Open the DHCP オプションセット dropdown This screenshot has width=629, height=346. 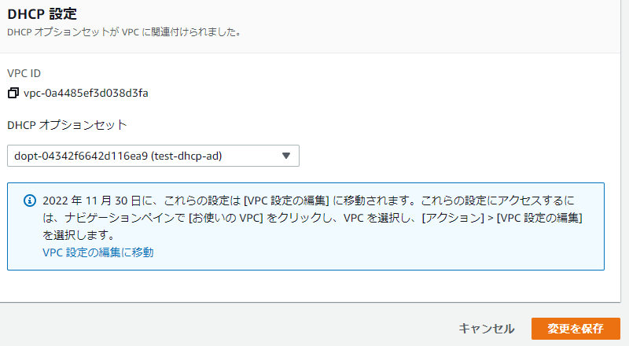pos(153,156)
